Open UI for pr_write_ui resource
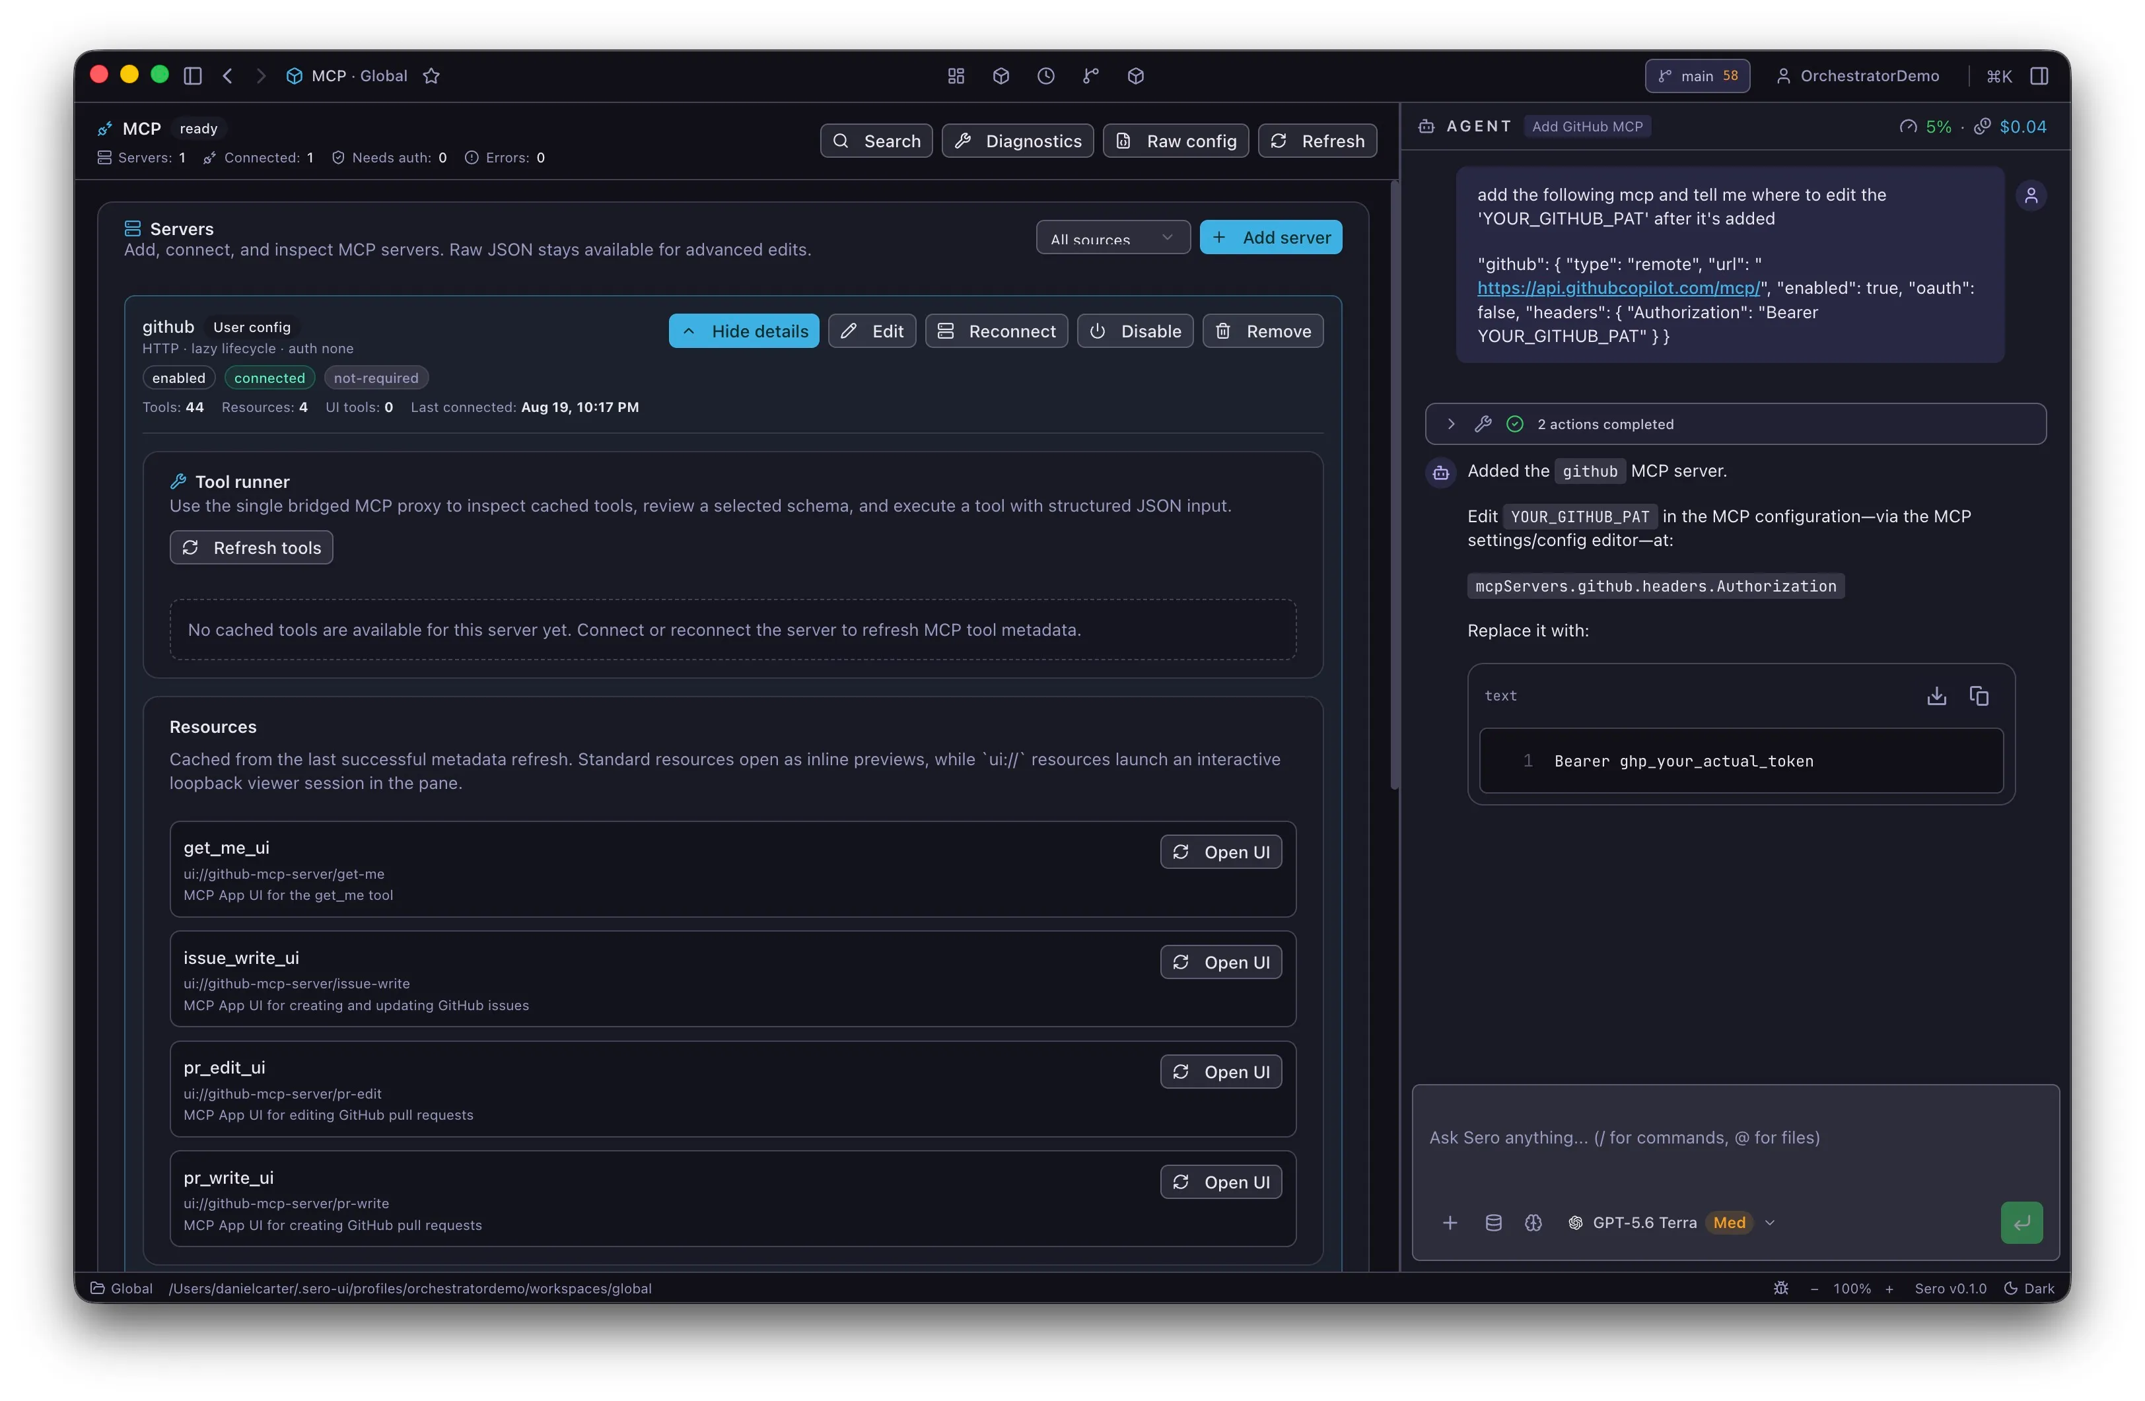 pos(1221,1182)
